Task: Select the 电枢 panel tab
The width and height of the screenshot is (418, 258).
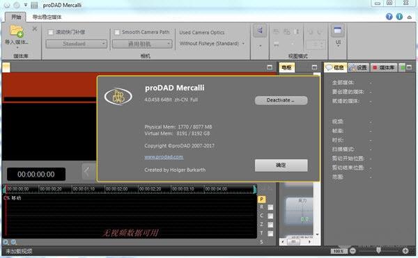Action: [287, 67]
